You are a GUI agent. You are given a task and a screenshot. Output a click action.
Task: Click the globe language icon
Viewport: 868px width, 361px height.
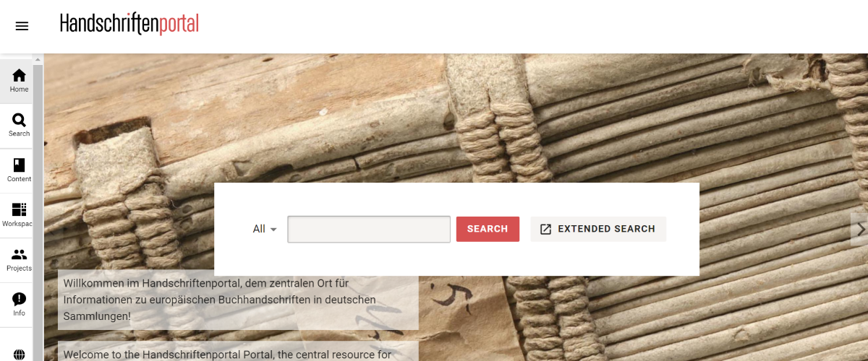pos(20,355)
